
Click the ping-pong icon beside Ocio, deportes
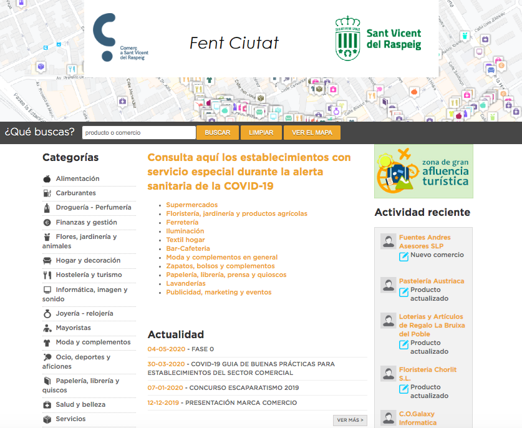pos(47,357)
